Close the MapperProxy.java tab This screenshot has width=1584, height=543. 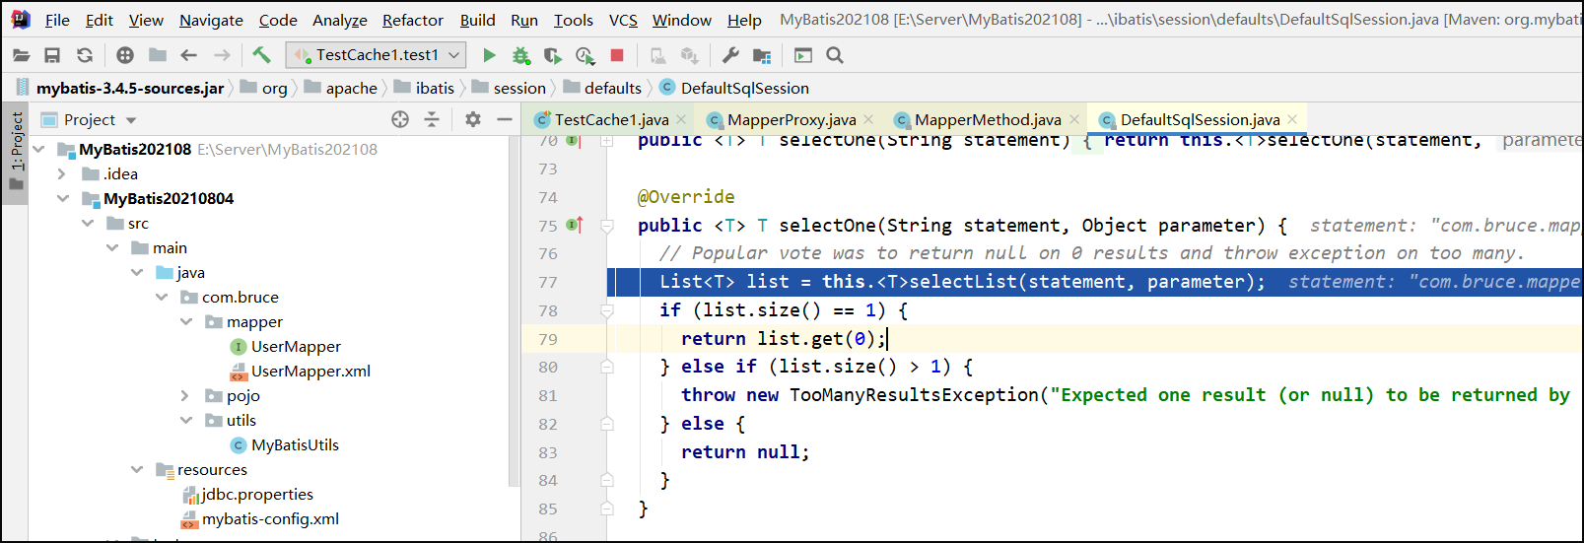point(868,119)
